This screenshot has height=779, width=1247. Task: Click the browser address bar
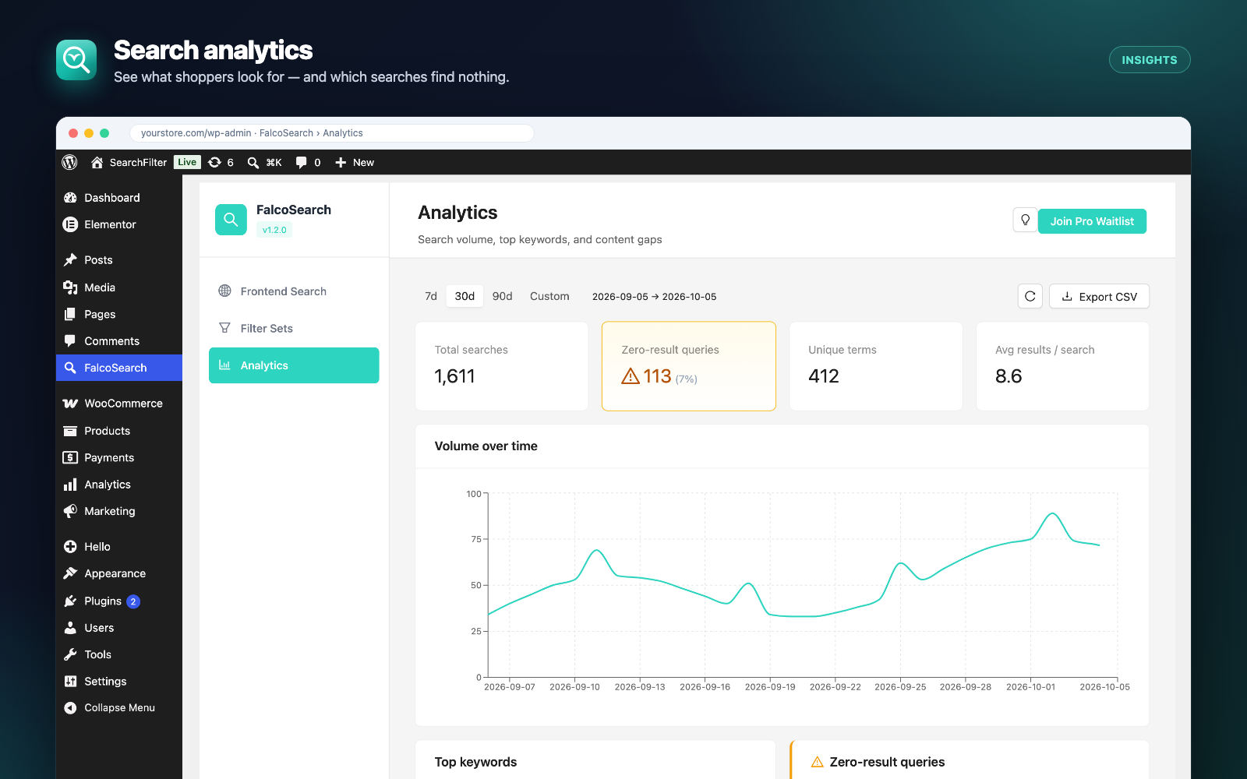pos(332,133)
